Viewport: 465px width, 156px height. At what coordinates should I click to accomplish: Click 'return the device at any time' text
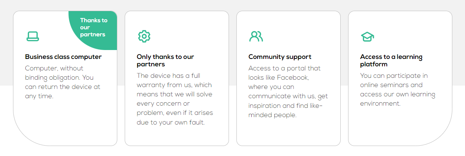pos(63,92)
